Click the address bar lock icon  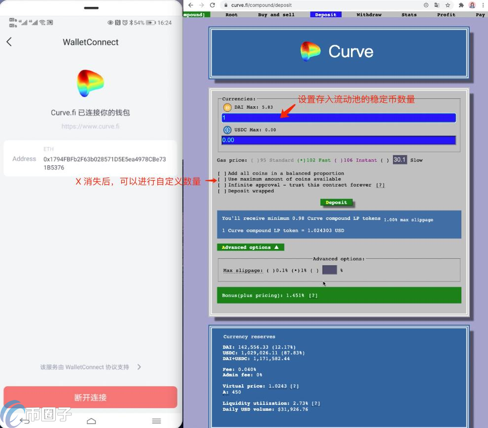pos(226,5)
